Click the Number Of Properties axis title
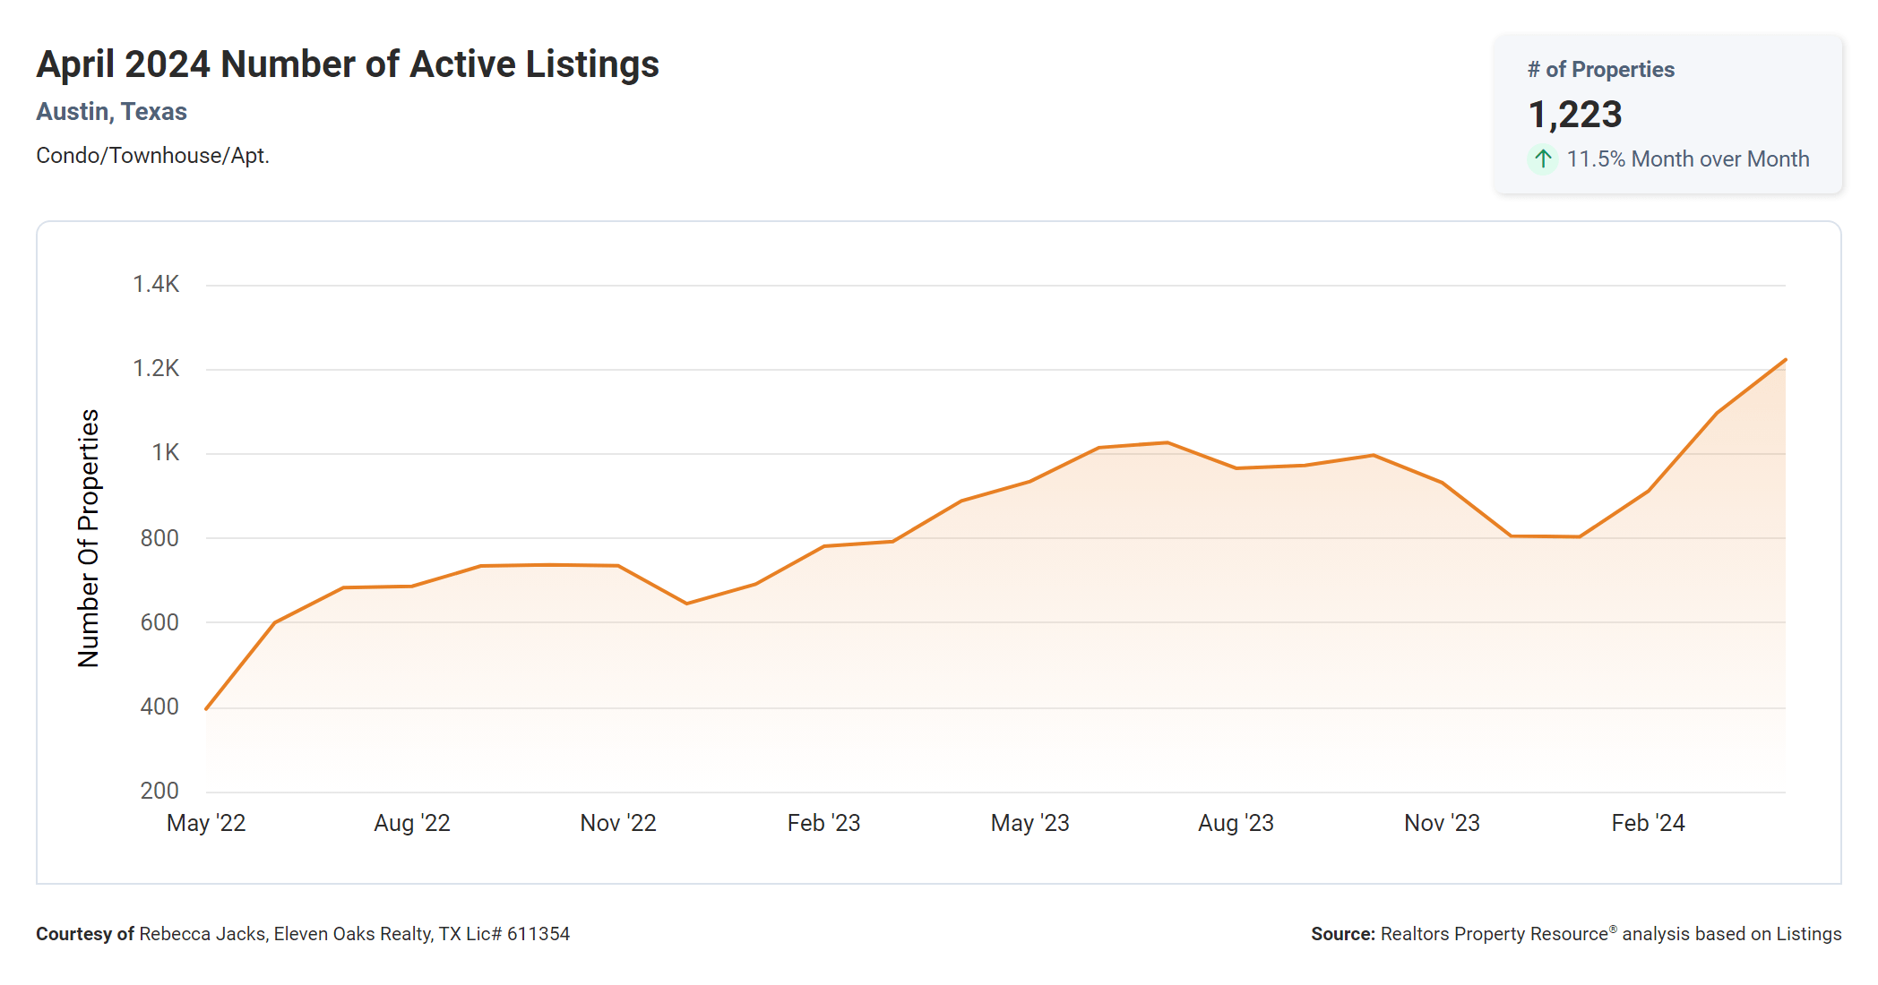The width and height of the screenshot is (1878, 985). pos(89,538)
